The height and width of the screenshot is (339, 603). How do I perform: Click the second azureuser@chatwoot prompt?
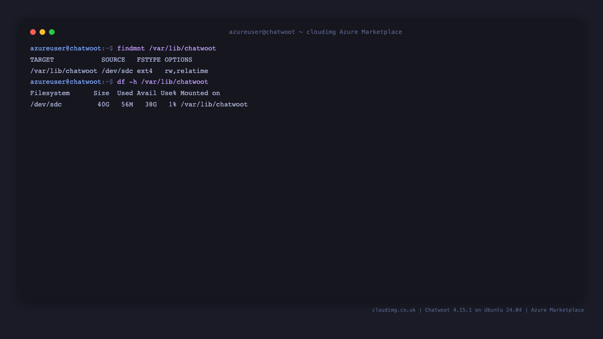point(65,82)
